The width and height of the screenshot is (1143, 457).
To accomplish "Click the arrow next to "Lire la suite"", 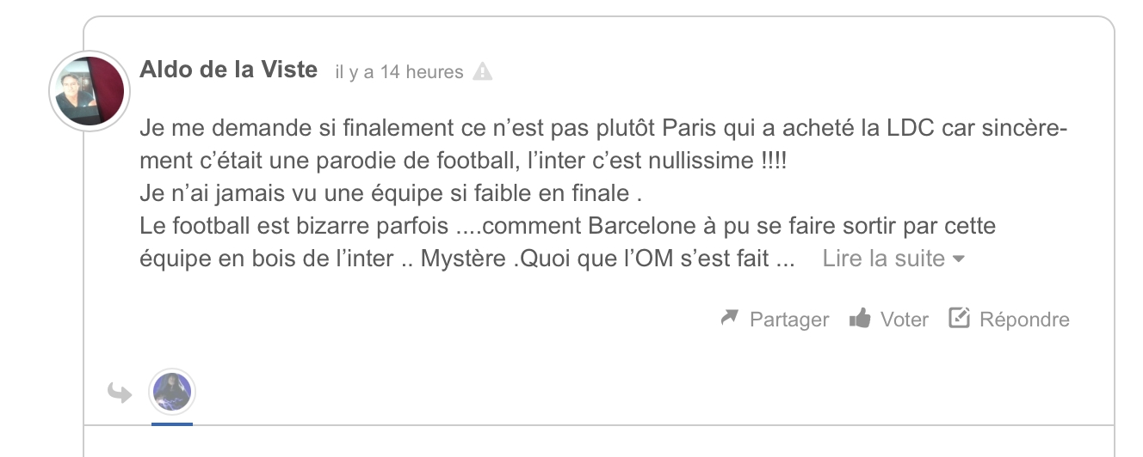I will [x=959, y=259].
